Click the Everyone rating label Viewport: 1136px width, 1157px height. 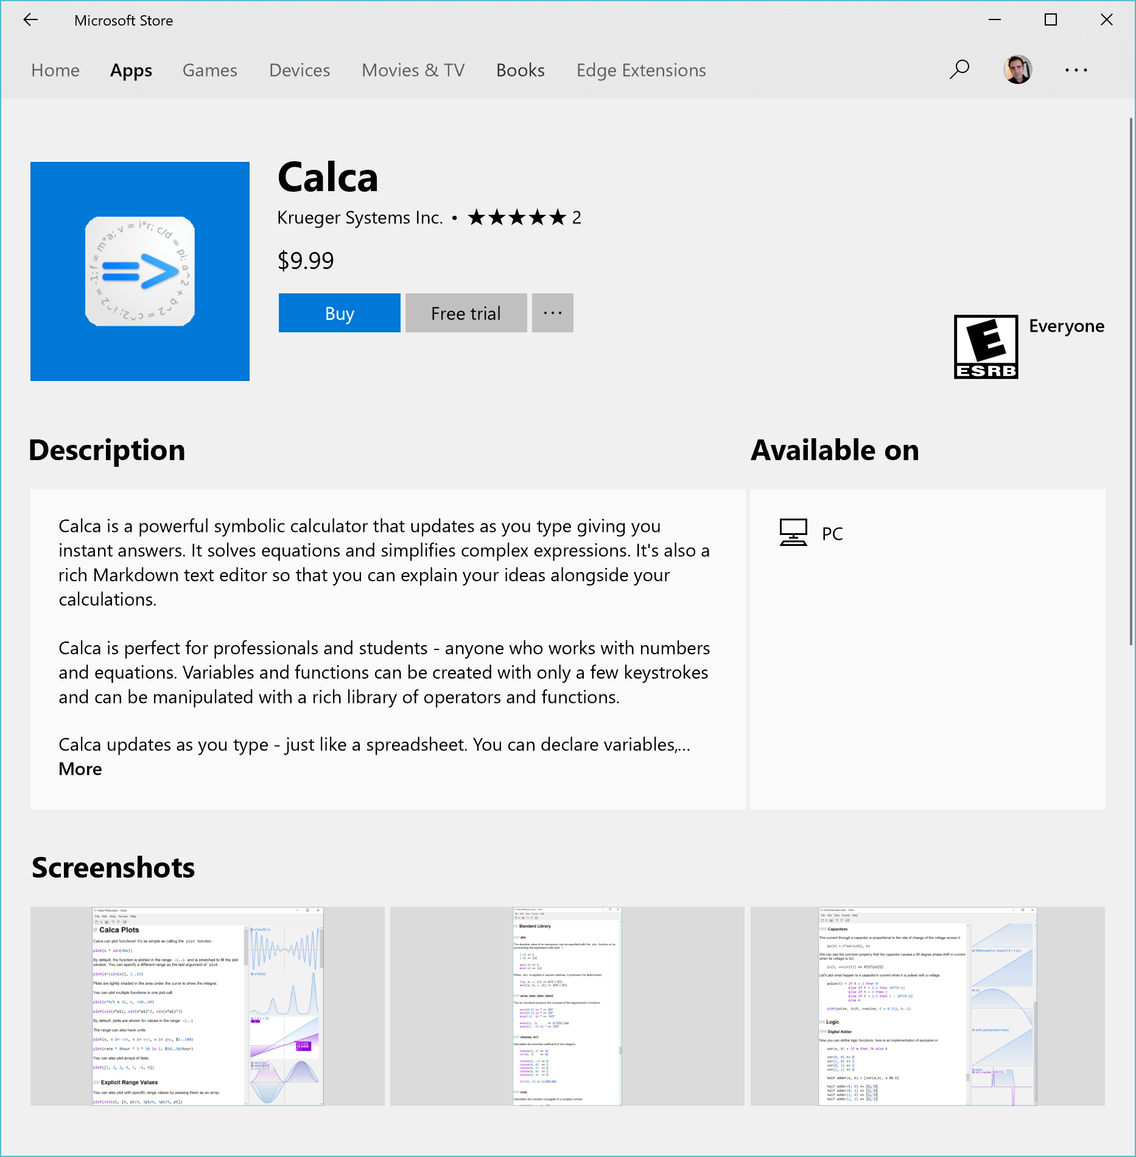tap(1067, 326)
